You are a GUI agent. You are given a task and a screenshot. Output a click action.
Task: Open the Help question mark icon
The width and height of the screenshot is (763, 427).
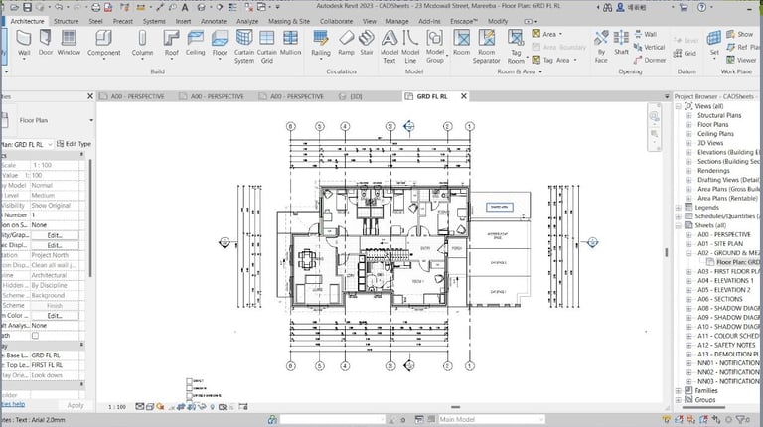point(701,7)
